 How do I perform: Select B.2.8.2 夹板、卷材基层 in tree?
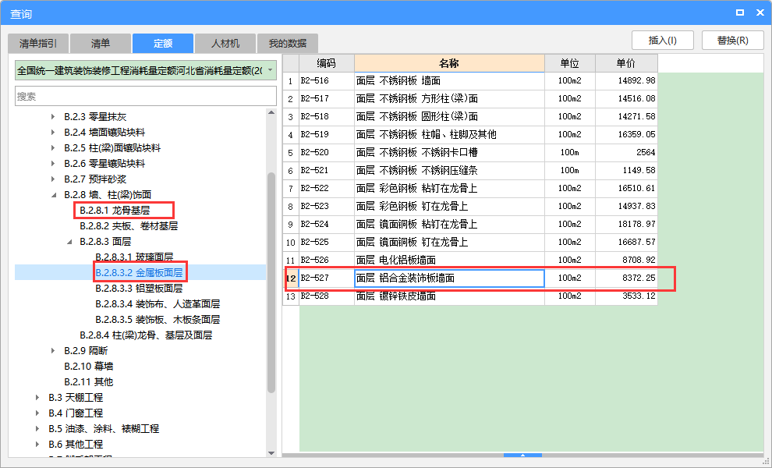(x=129, y=226)
